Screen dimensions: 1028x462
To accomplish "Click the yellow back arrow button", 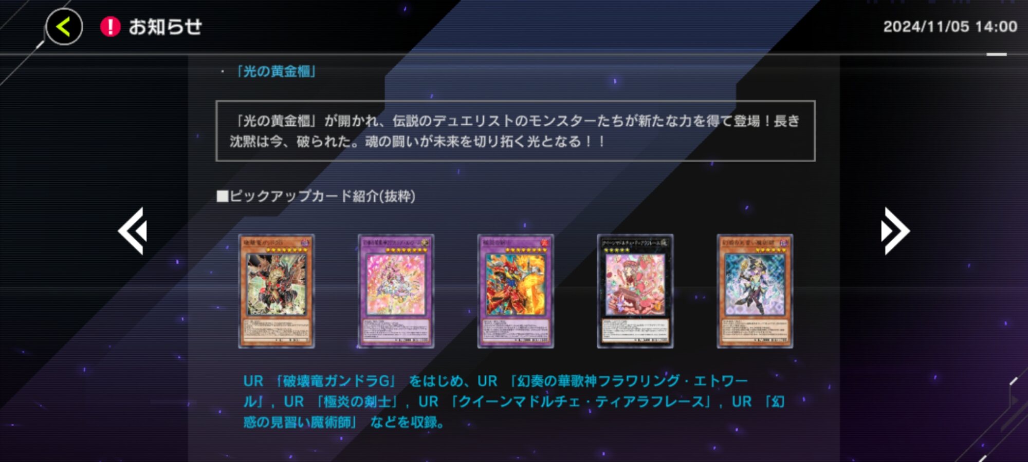I will pyautogui.click(x=64, y=27).
